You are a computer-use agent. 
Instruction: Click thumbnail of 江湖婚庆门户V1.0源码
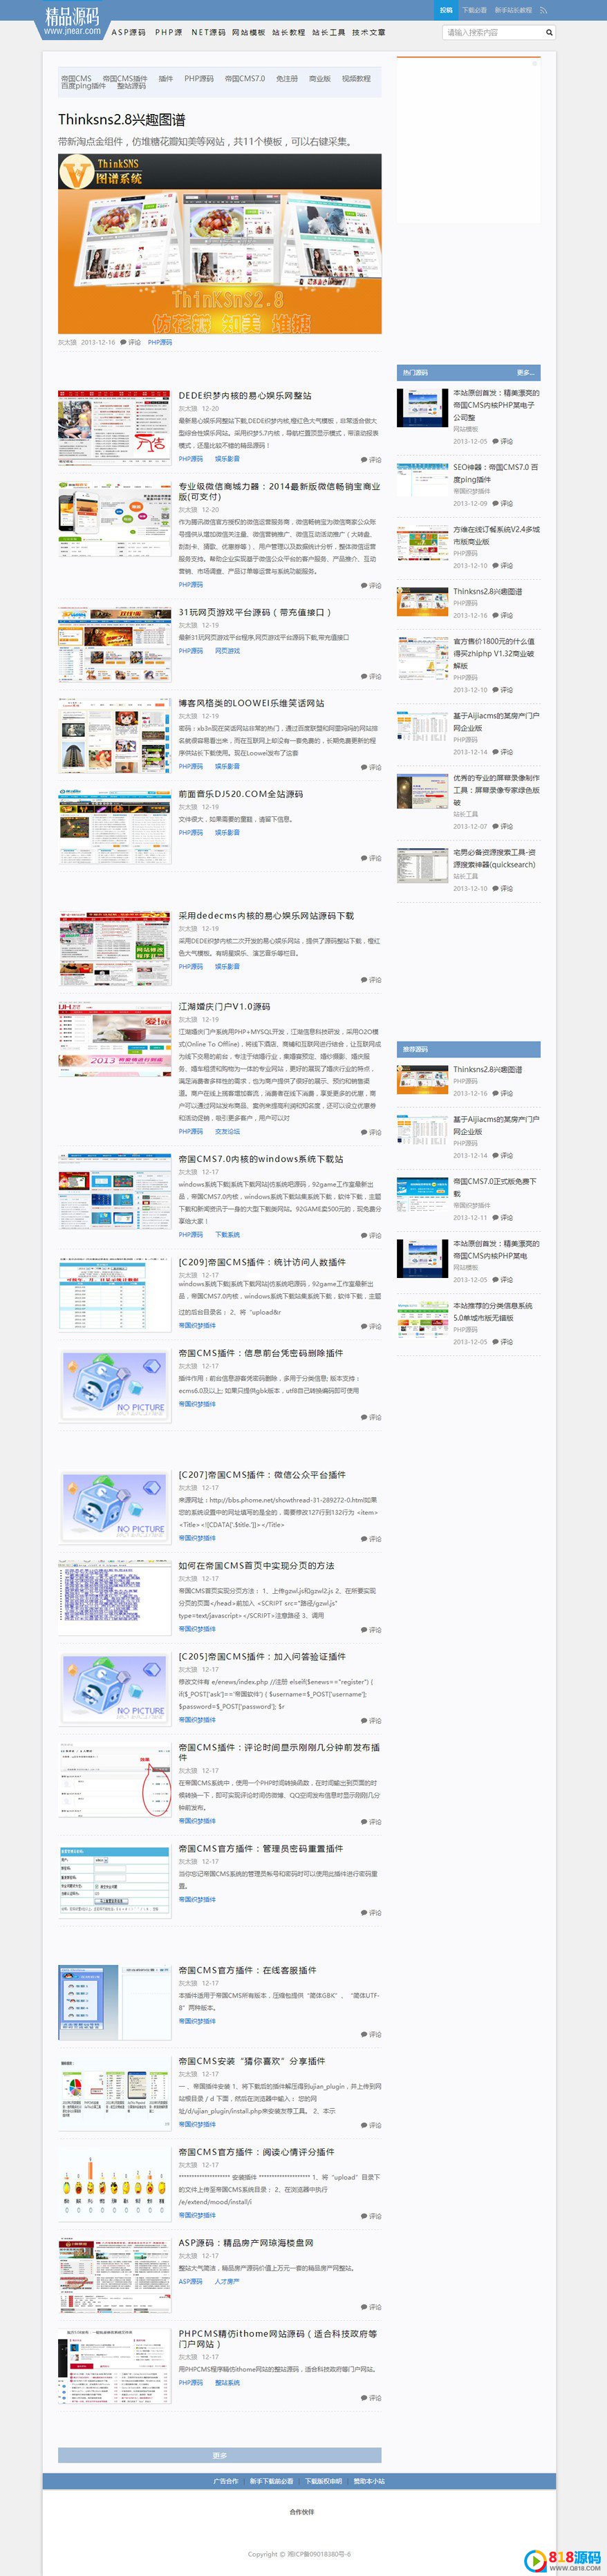(115, 1039)
